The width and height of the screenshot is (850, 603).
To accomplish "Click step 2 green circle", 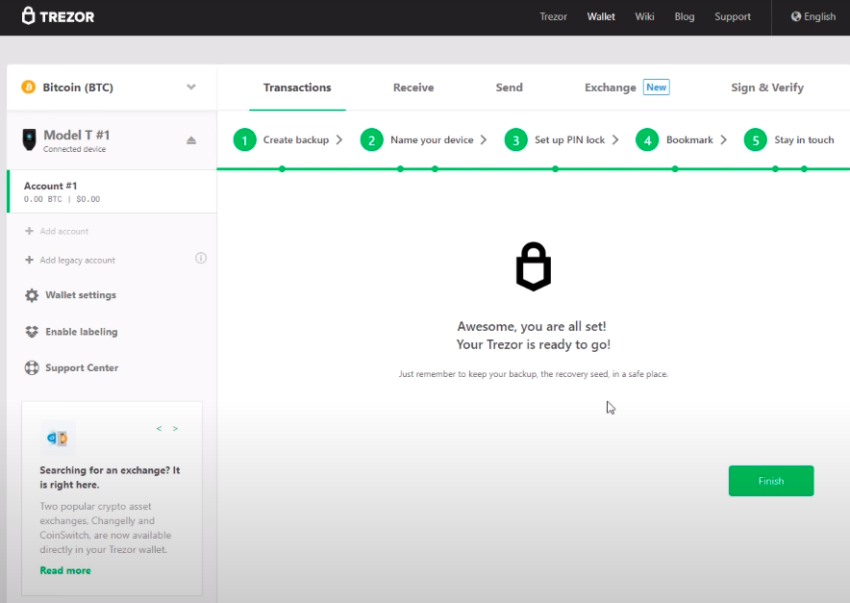I will (371, 140).
